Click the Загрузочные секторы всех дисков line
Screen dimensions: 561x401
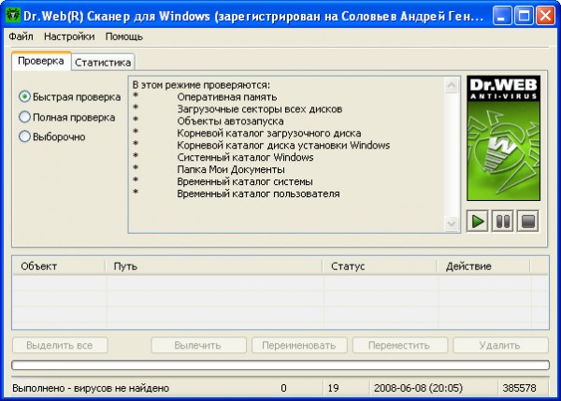(x=260, y=109)
